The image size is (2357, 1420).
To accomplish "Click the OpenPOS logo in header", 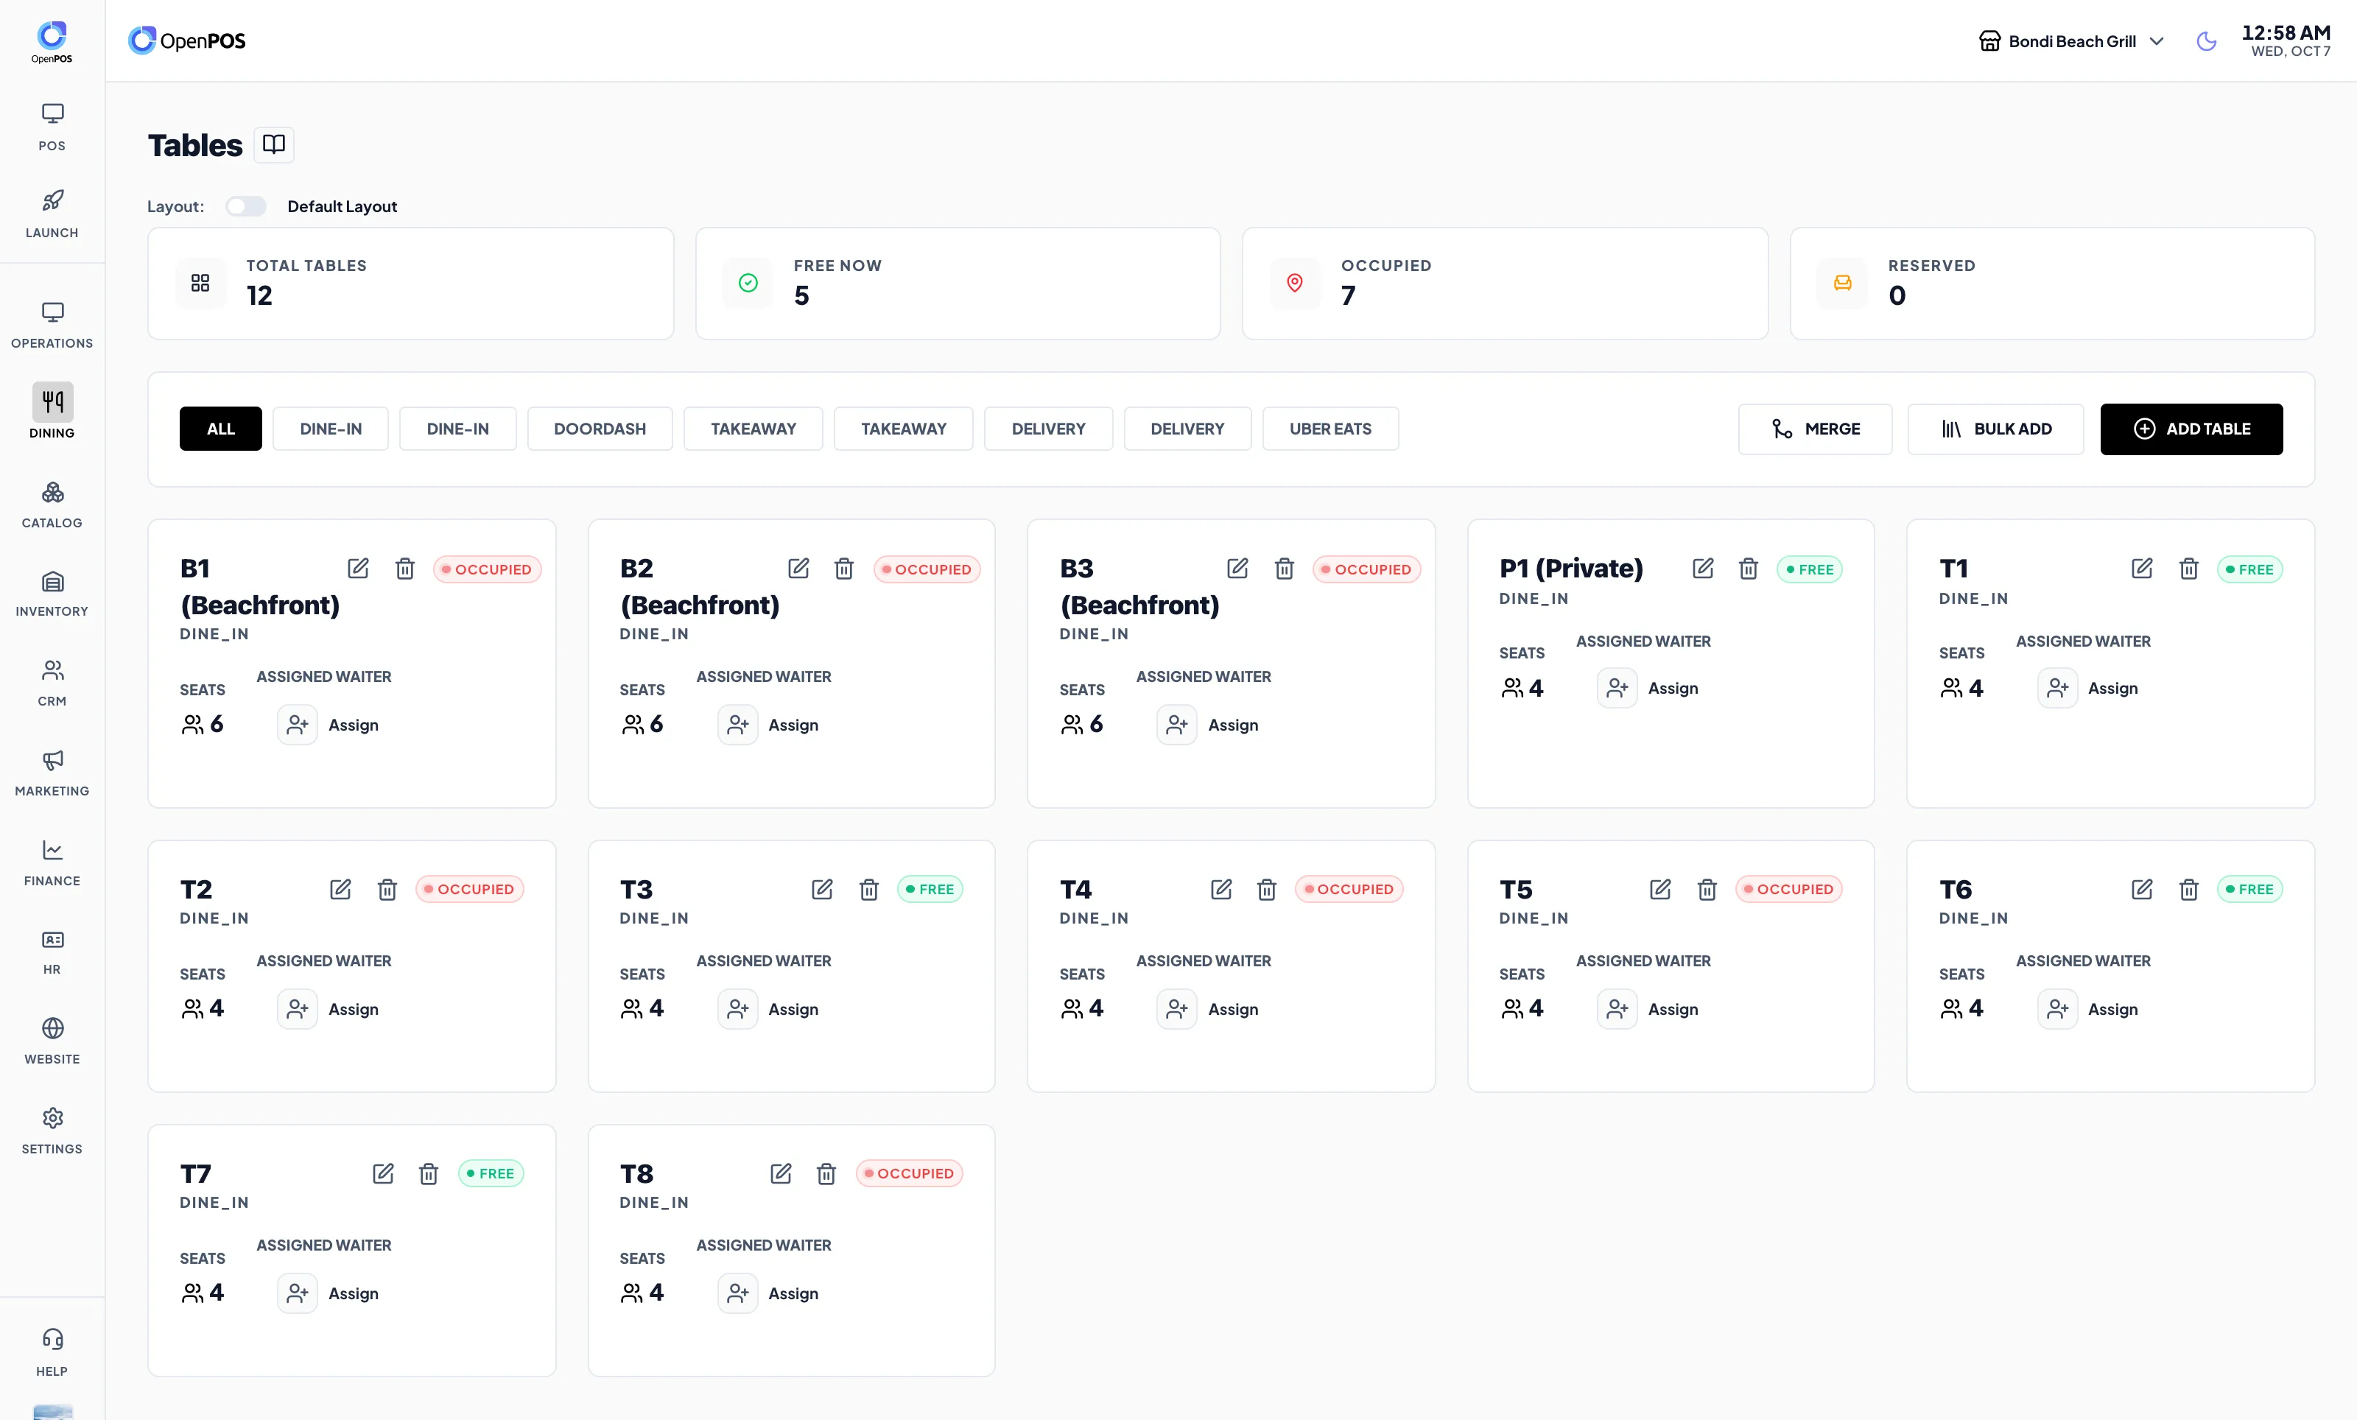I will (x=188, y=41).
